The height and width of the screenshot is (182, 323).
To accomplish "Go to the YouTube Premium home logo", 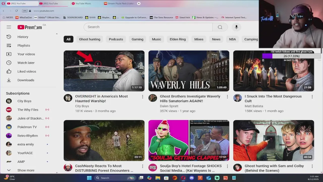I will pyautogui.click(x=30, y=27).
